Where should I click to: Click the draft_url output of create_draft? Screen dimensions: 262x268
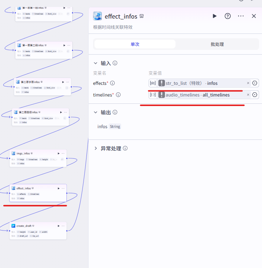tap(22, 236)
